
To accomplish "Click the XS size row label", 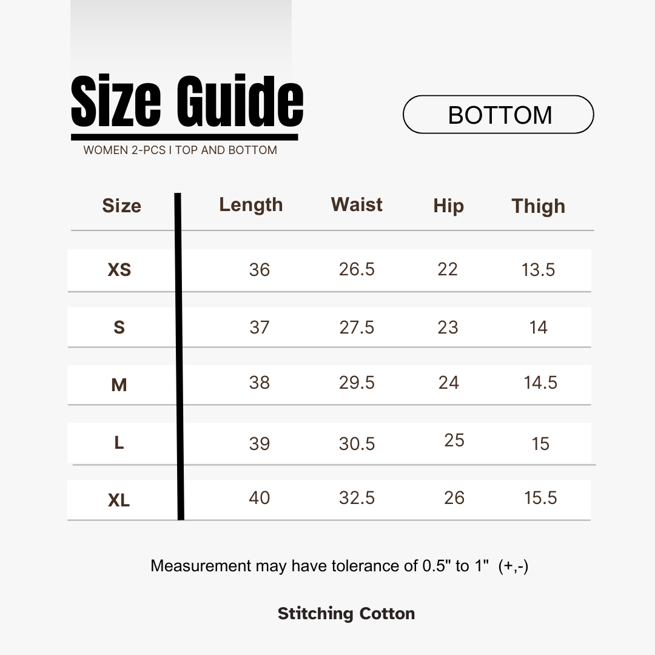I will tap(119, 270).
